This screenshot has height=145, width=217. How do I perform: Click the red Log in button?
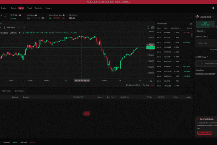(87, 114)
